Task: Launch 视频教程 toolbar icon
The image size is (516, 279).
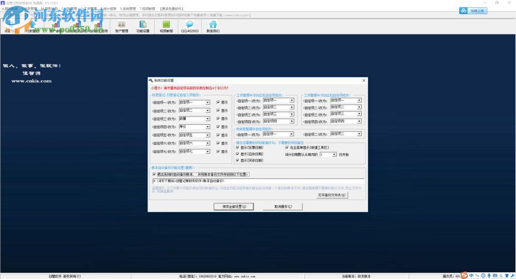Action: point(166,26)
